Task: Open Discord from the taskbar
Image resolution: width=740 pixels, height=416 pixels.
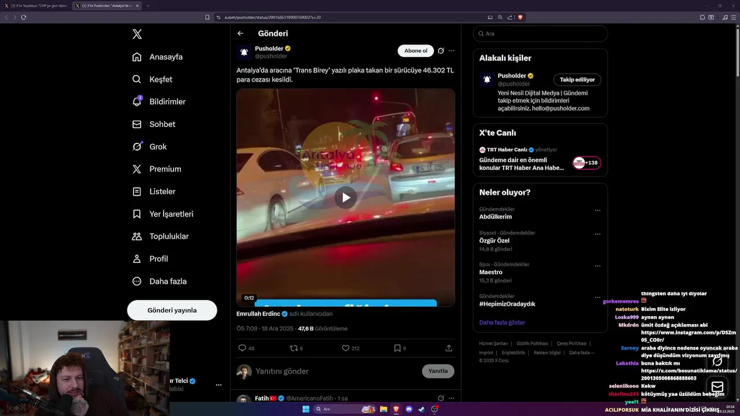Action: 409,409
